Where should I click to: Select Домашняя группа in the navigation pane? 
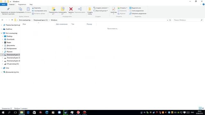point(12,72)
